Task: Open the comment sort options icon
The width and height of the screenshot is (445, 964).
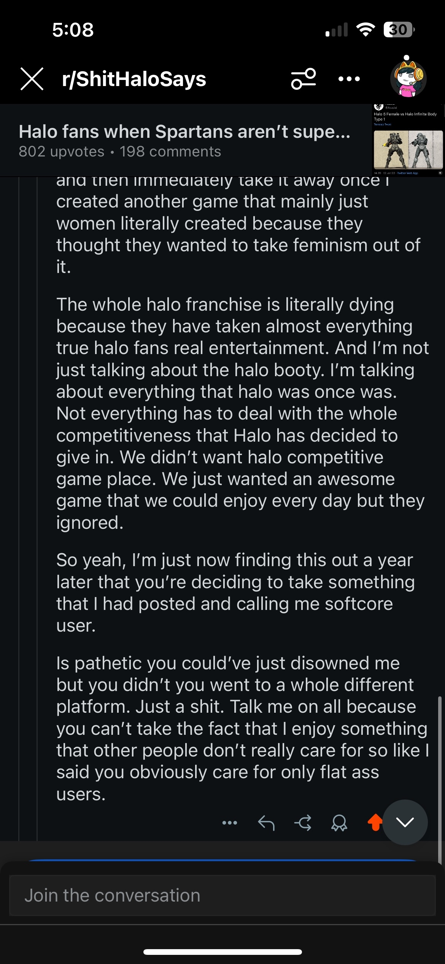Action: (x=304, y=79)
